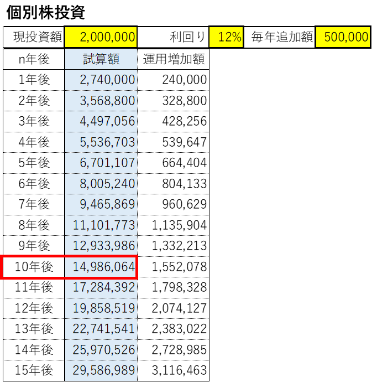Click the yellow 2,000,000 input cell
Viewport: 372px width, 382px height.
pos(101,37)
